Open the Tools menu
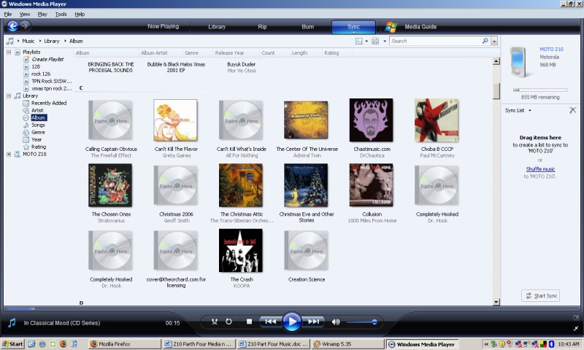Screen dimensions: 584x350 (x=61, y=14)
